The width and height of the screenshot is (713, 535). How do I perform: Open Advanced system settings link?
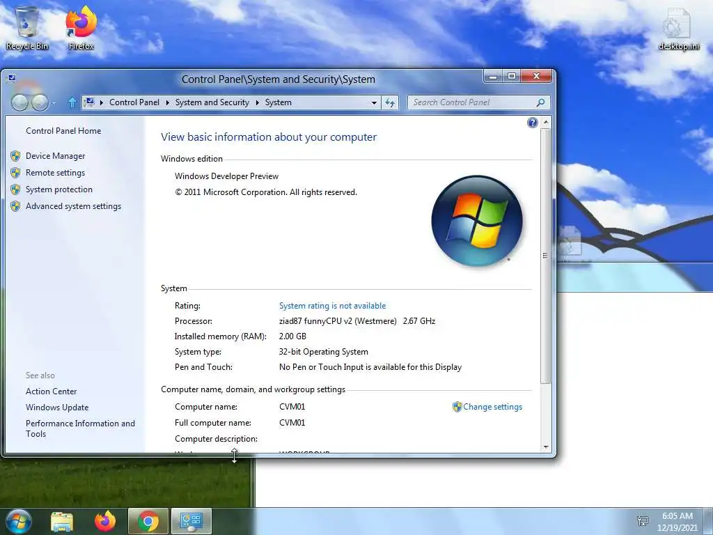tap(73, 206)
